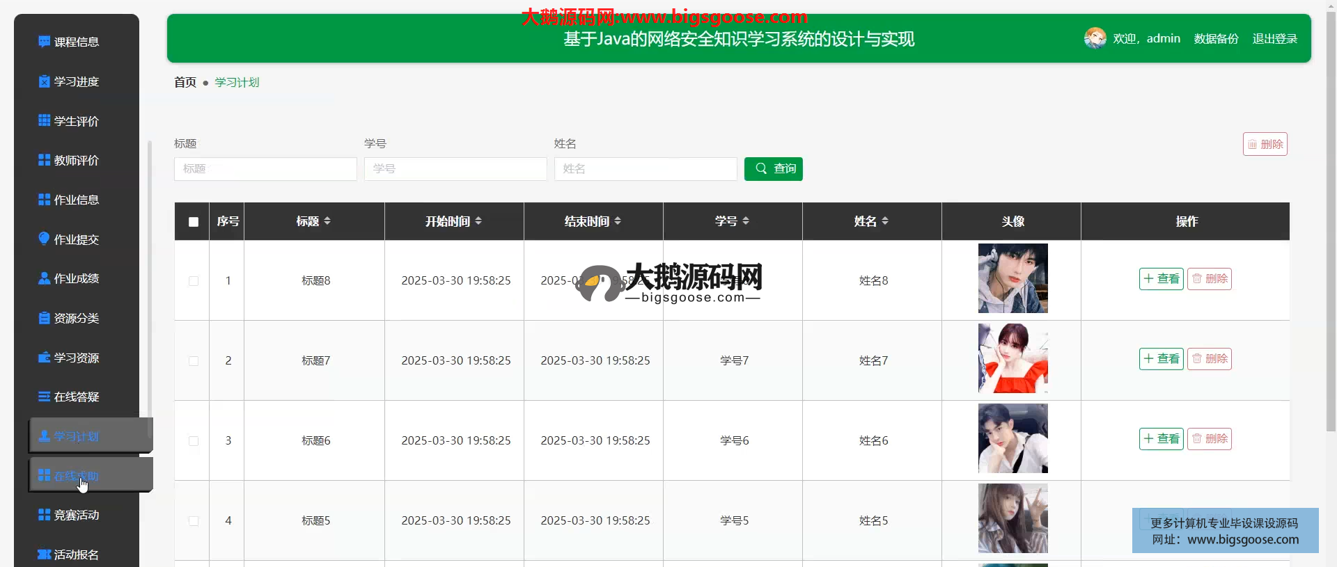Click the 作业成绩 person icon
This screenshot has width=1337, height=567.
[x=44, y=278]
